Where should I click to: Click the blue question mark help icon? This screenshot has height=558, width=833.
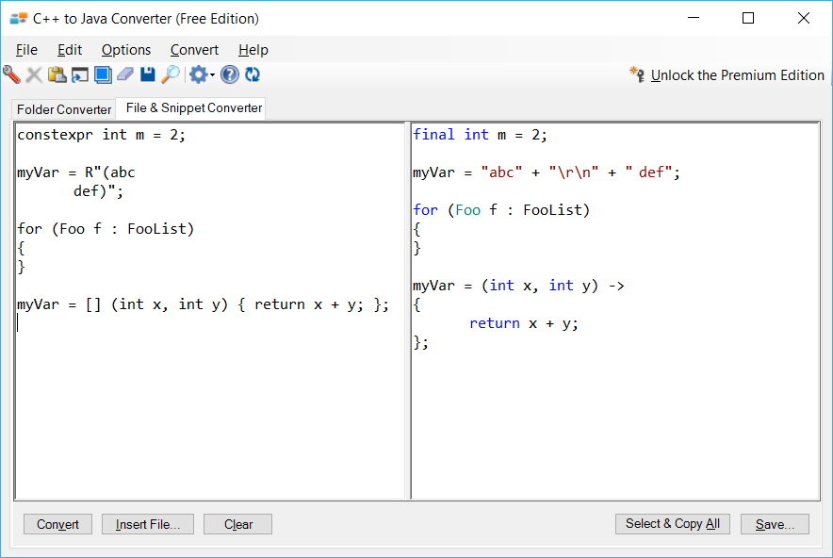click(x=230, y=75)
